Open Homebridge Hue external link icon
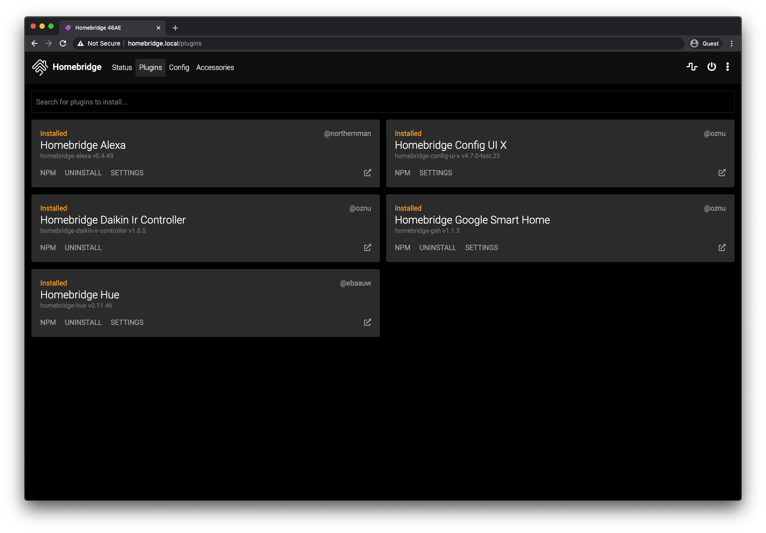 pyautogui.click(x=368, y=322)
